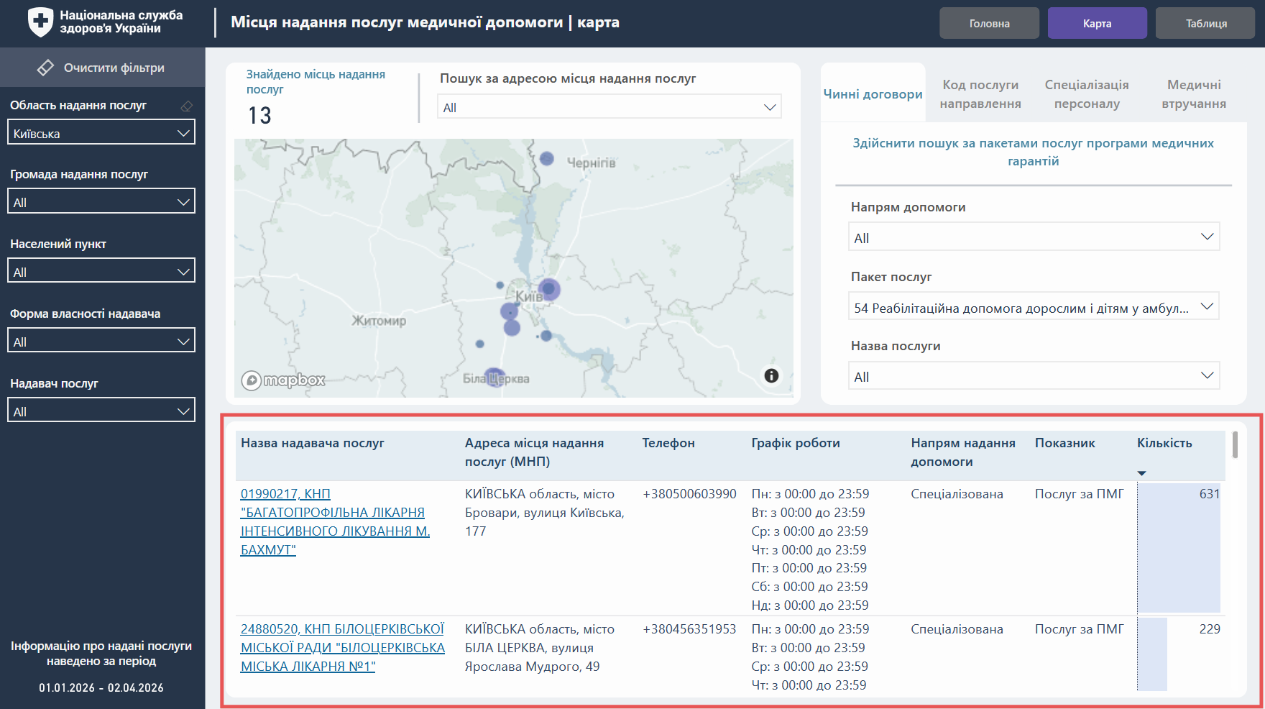
Task: Open the Код послуги направлення tab
Action: (x=980, y=94)
